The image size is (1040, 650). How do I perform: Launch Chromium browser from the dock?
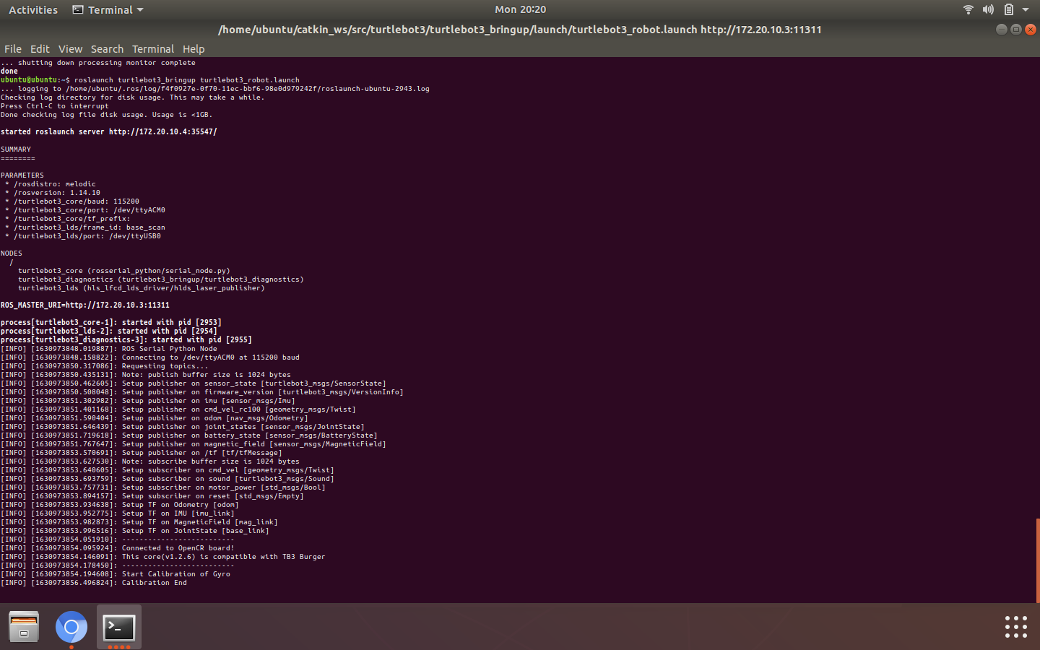pyautogui.click(x=71, y=627)
